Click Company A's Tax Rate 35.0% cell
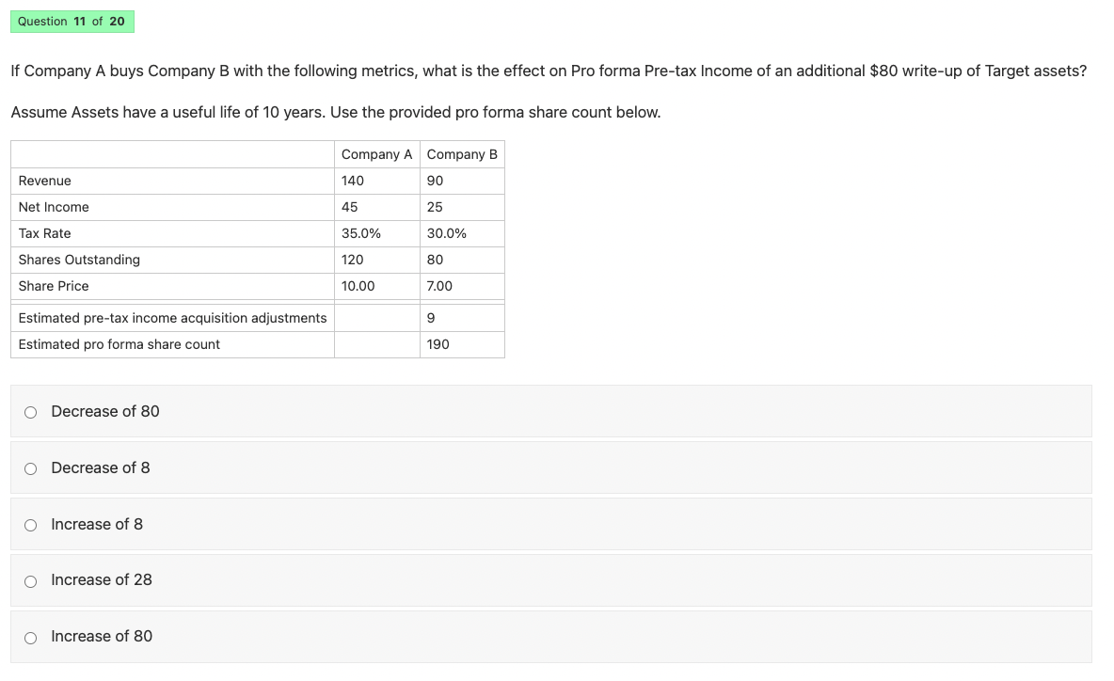Viewport: 1114px width, 681px height. (x=376, y=233)
